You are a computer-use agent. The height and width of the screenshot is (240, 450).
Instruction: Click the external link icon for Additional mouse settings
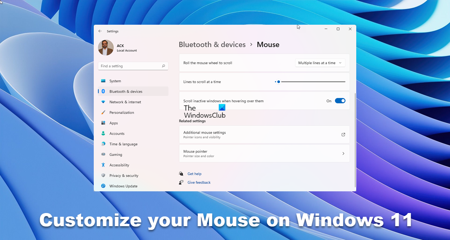tap(343, 134)
